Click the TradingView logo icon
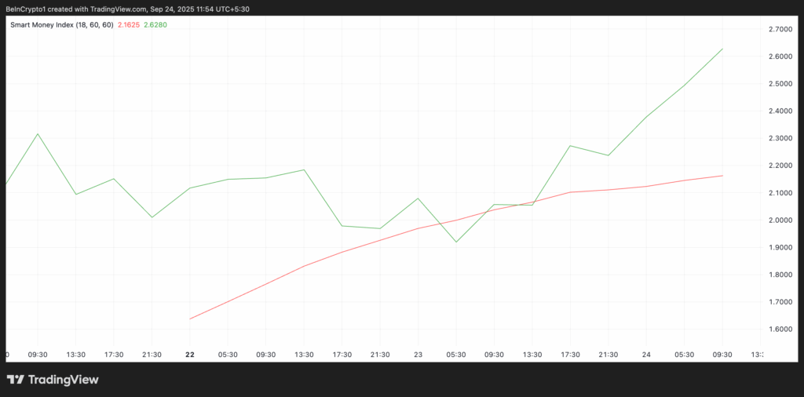 (15, 380)
